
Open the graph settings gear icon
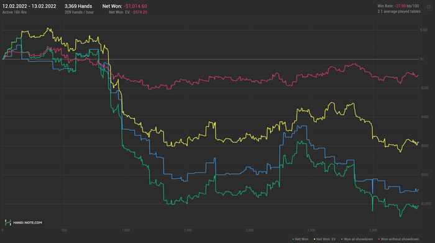(429, 7)
